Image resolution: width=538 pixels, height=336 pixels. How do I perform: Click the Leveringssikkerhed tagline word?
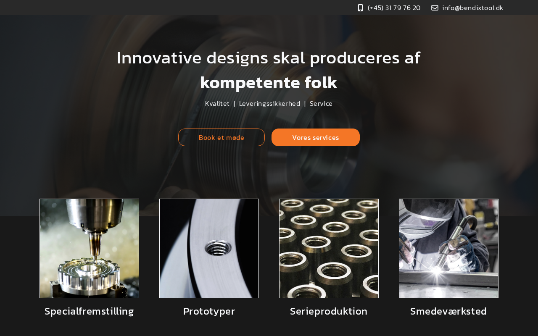(x=269, y=103)
